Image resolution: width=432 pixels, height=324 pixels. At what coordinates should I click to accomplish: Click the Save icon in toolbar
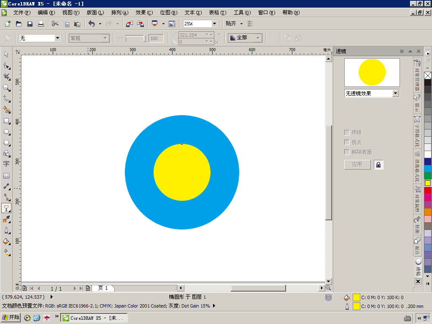(30, 24)
